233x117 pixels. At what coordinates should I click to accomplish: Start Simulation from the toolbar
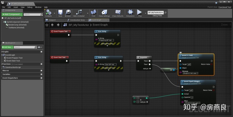click(130, 12)
